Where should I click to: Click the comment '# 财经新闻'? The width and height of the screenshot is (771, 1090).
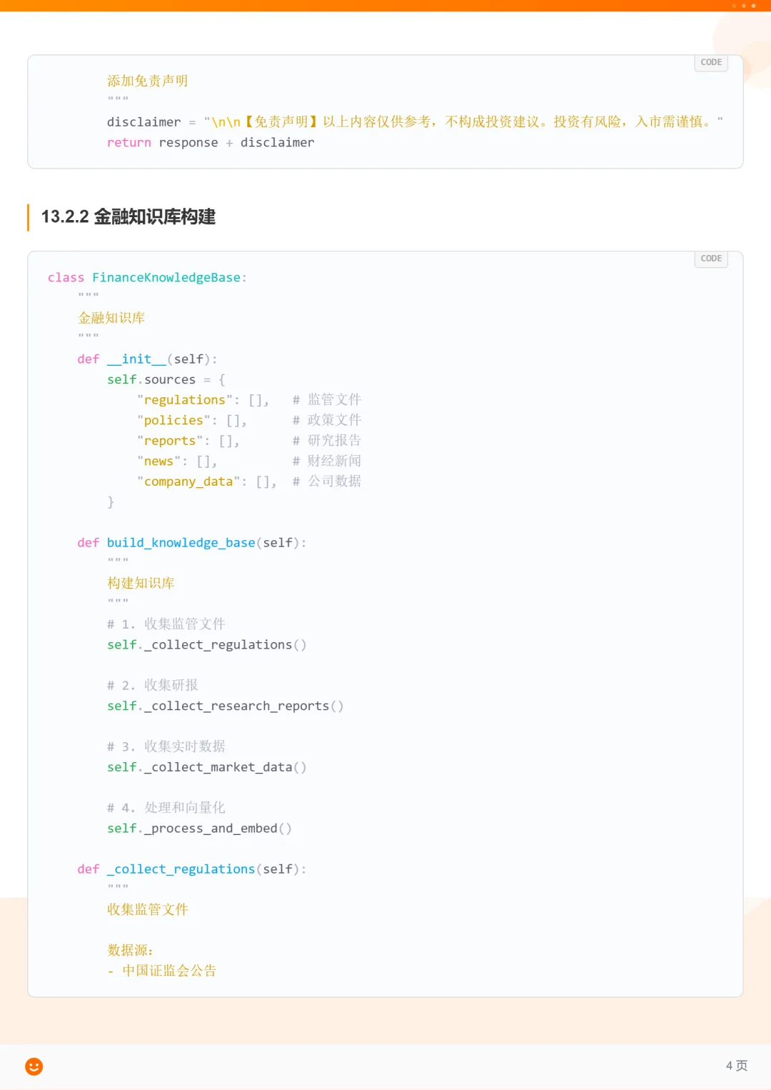(327, 461)
